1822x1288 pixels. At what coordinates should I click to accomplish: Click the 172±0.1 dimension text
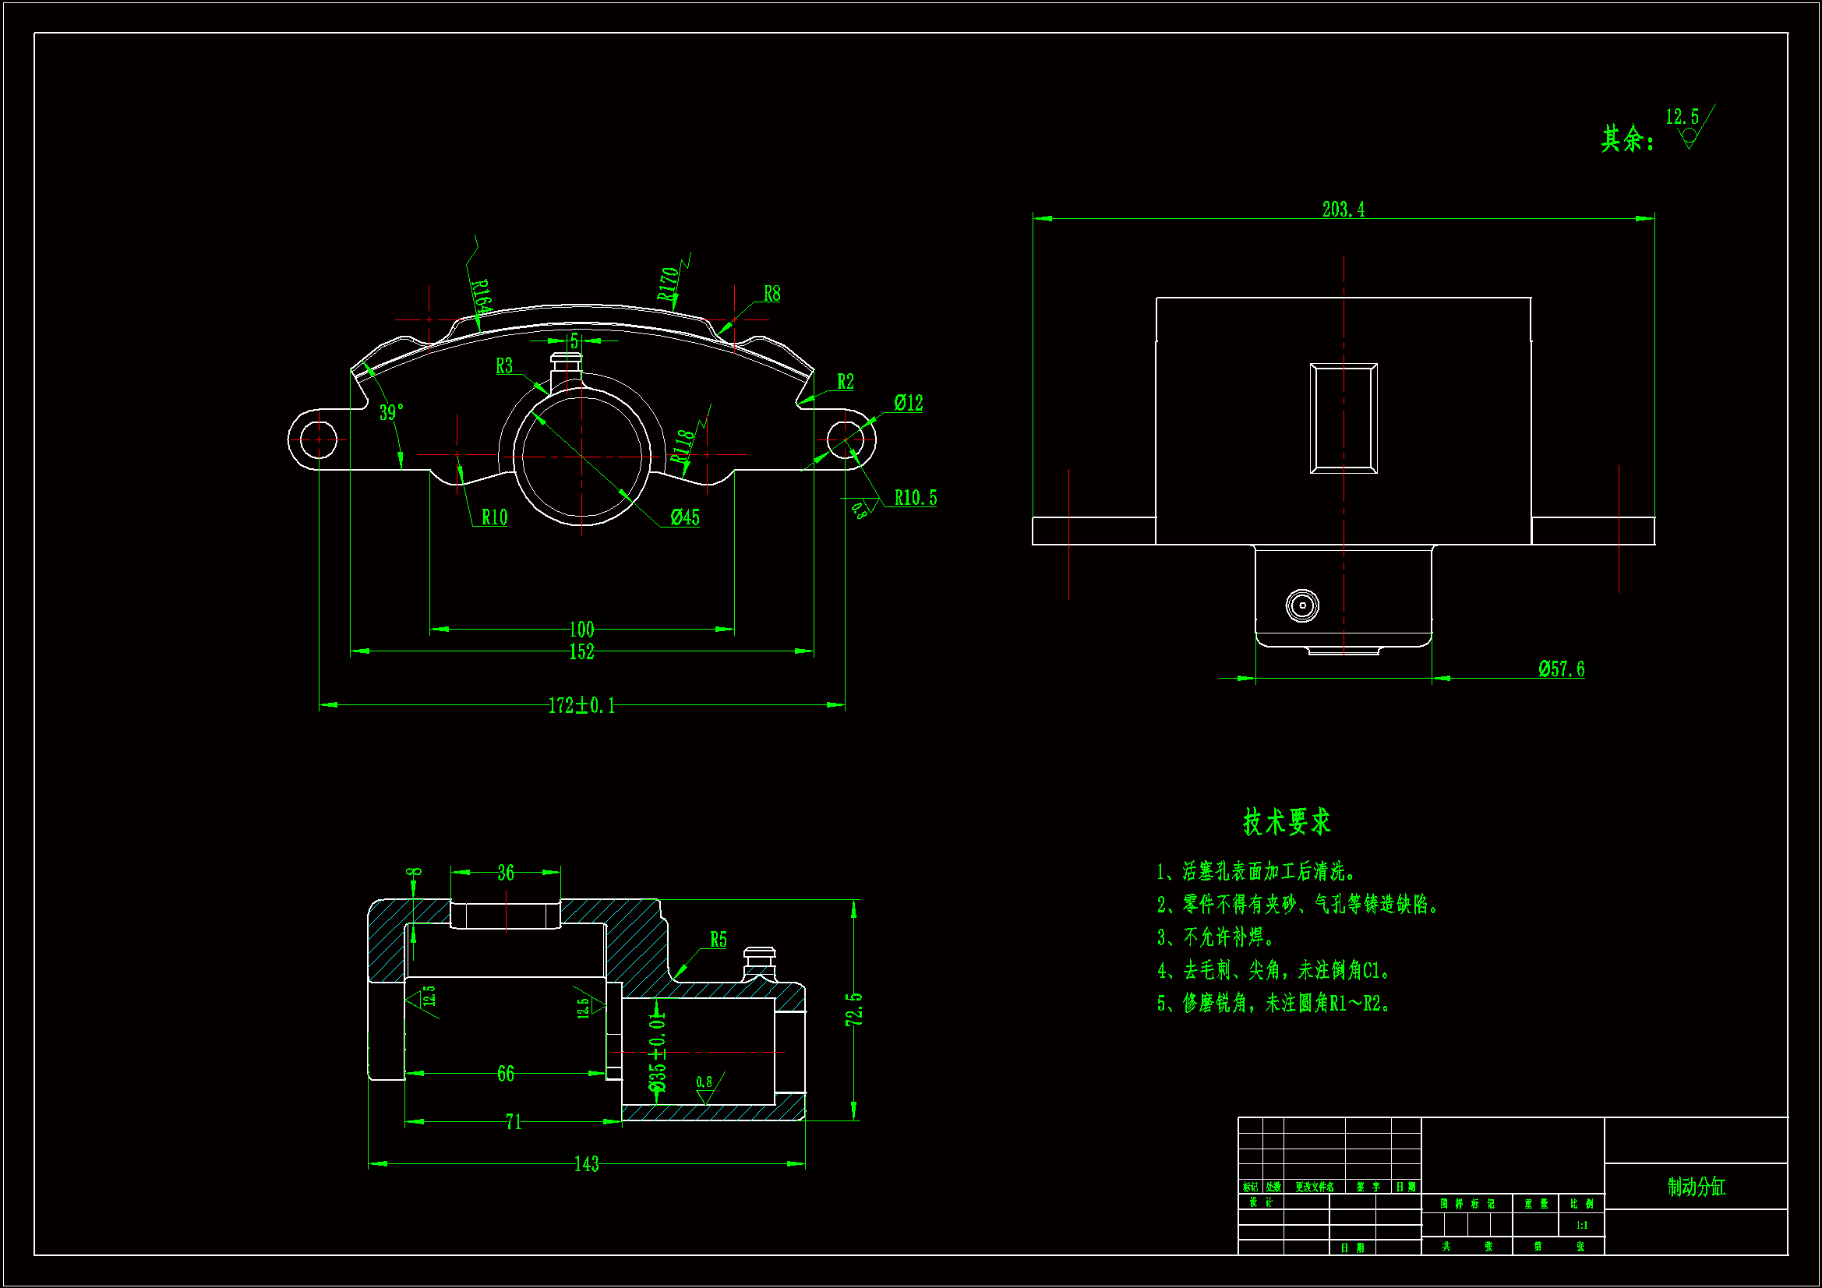(581, 705)
